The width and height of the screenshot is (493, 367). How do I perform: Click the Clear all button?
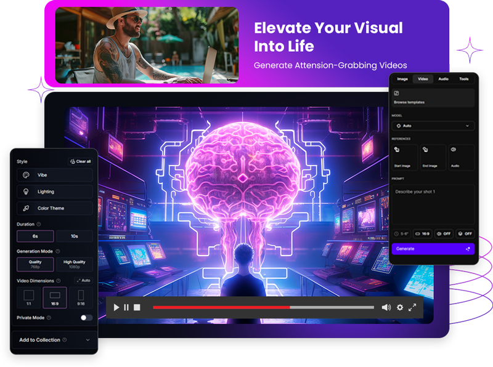pyautogui.click(x=80, y=161)
